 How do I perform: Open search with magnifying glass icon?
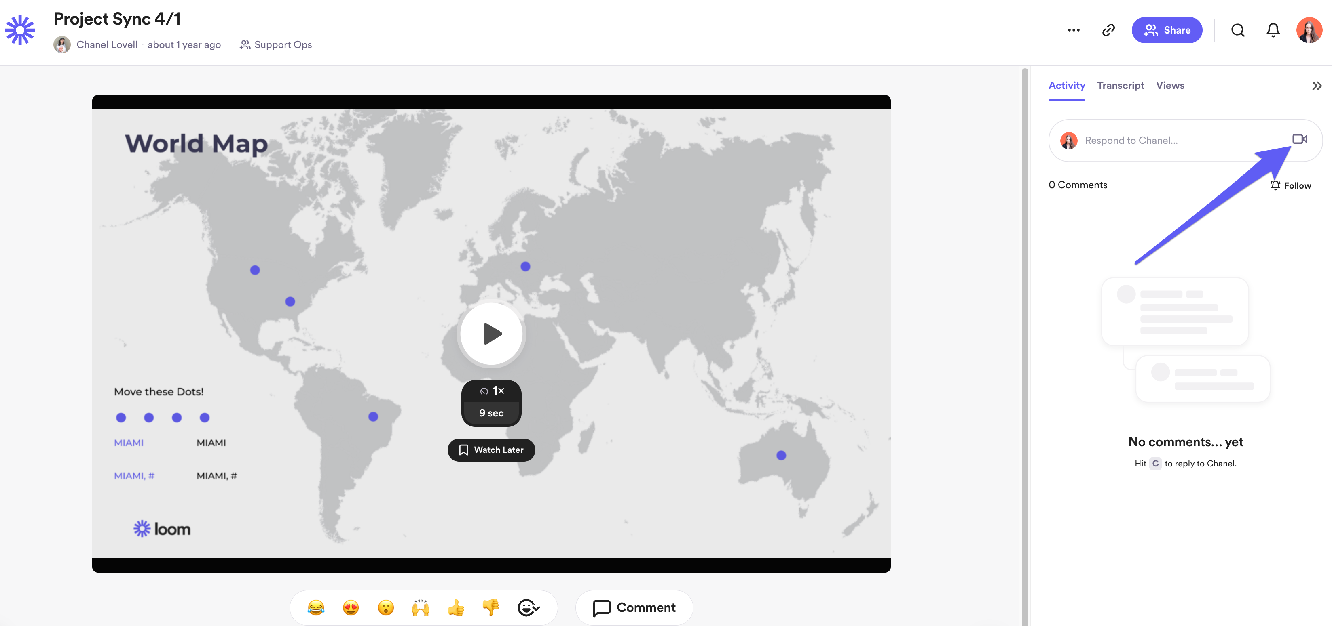pyautogui.click(x=1238, y=30)
